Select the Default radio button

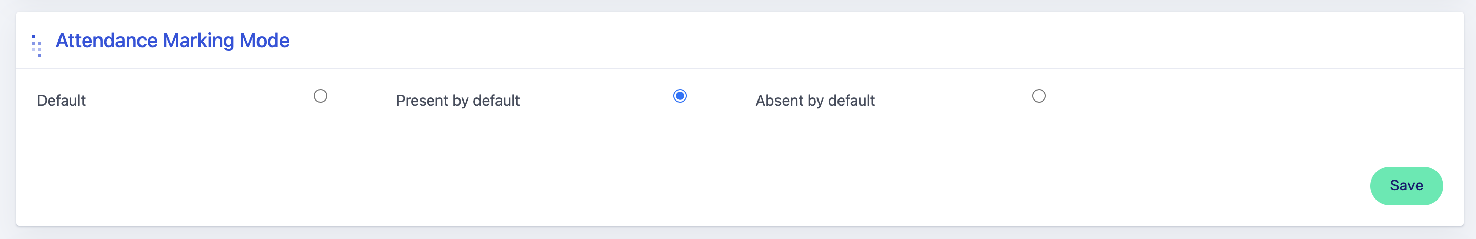pos(321,96)
